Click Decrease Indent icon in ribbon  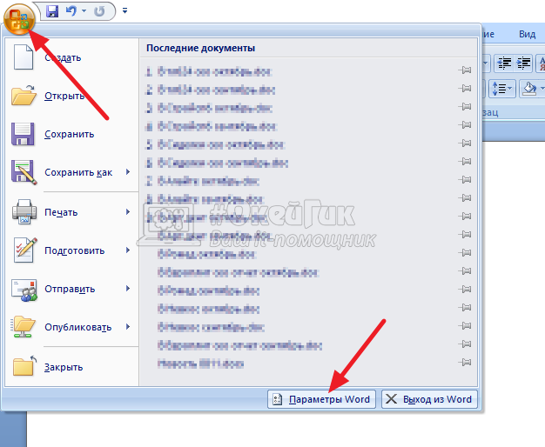504,63
